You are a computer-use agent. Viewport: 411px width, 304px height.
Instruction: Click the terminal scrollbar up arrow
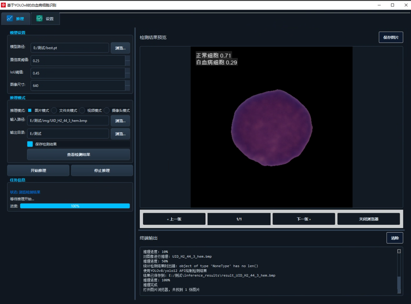(x=399, y=251)
